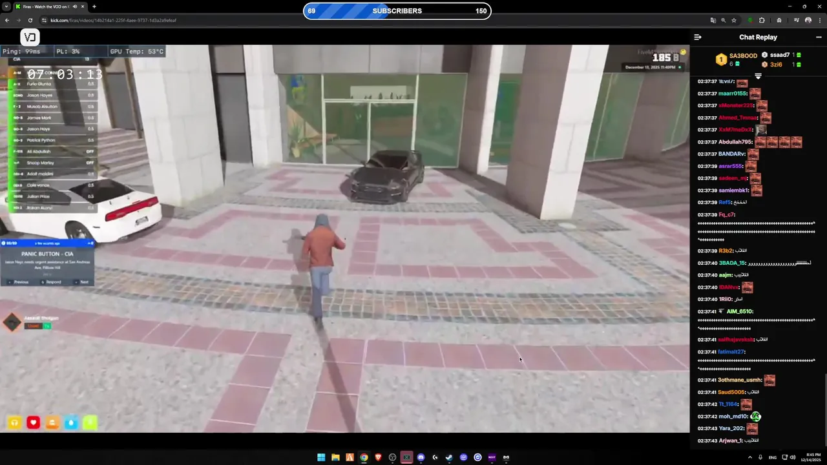
Task: Open SA3BOOD top gifter profile
Action: tap(743, 56)
